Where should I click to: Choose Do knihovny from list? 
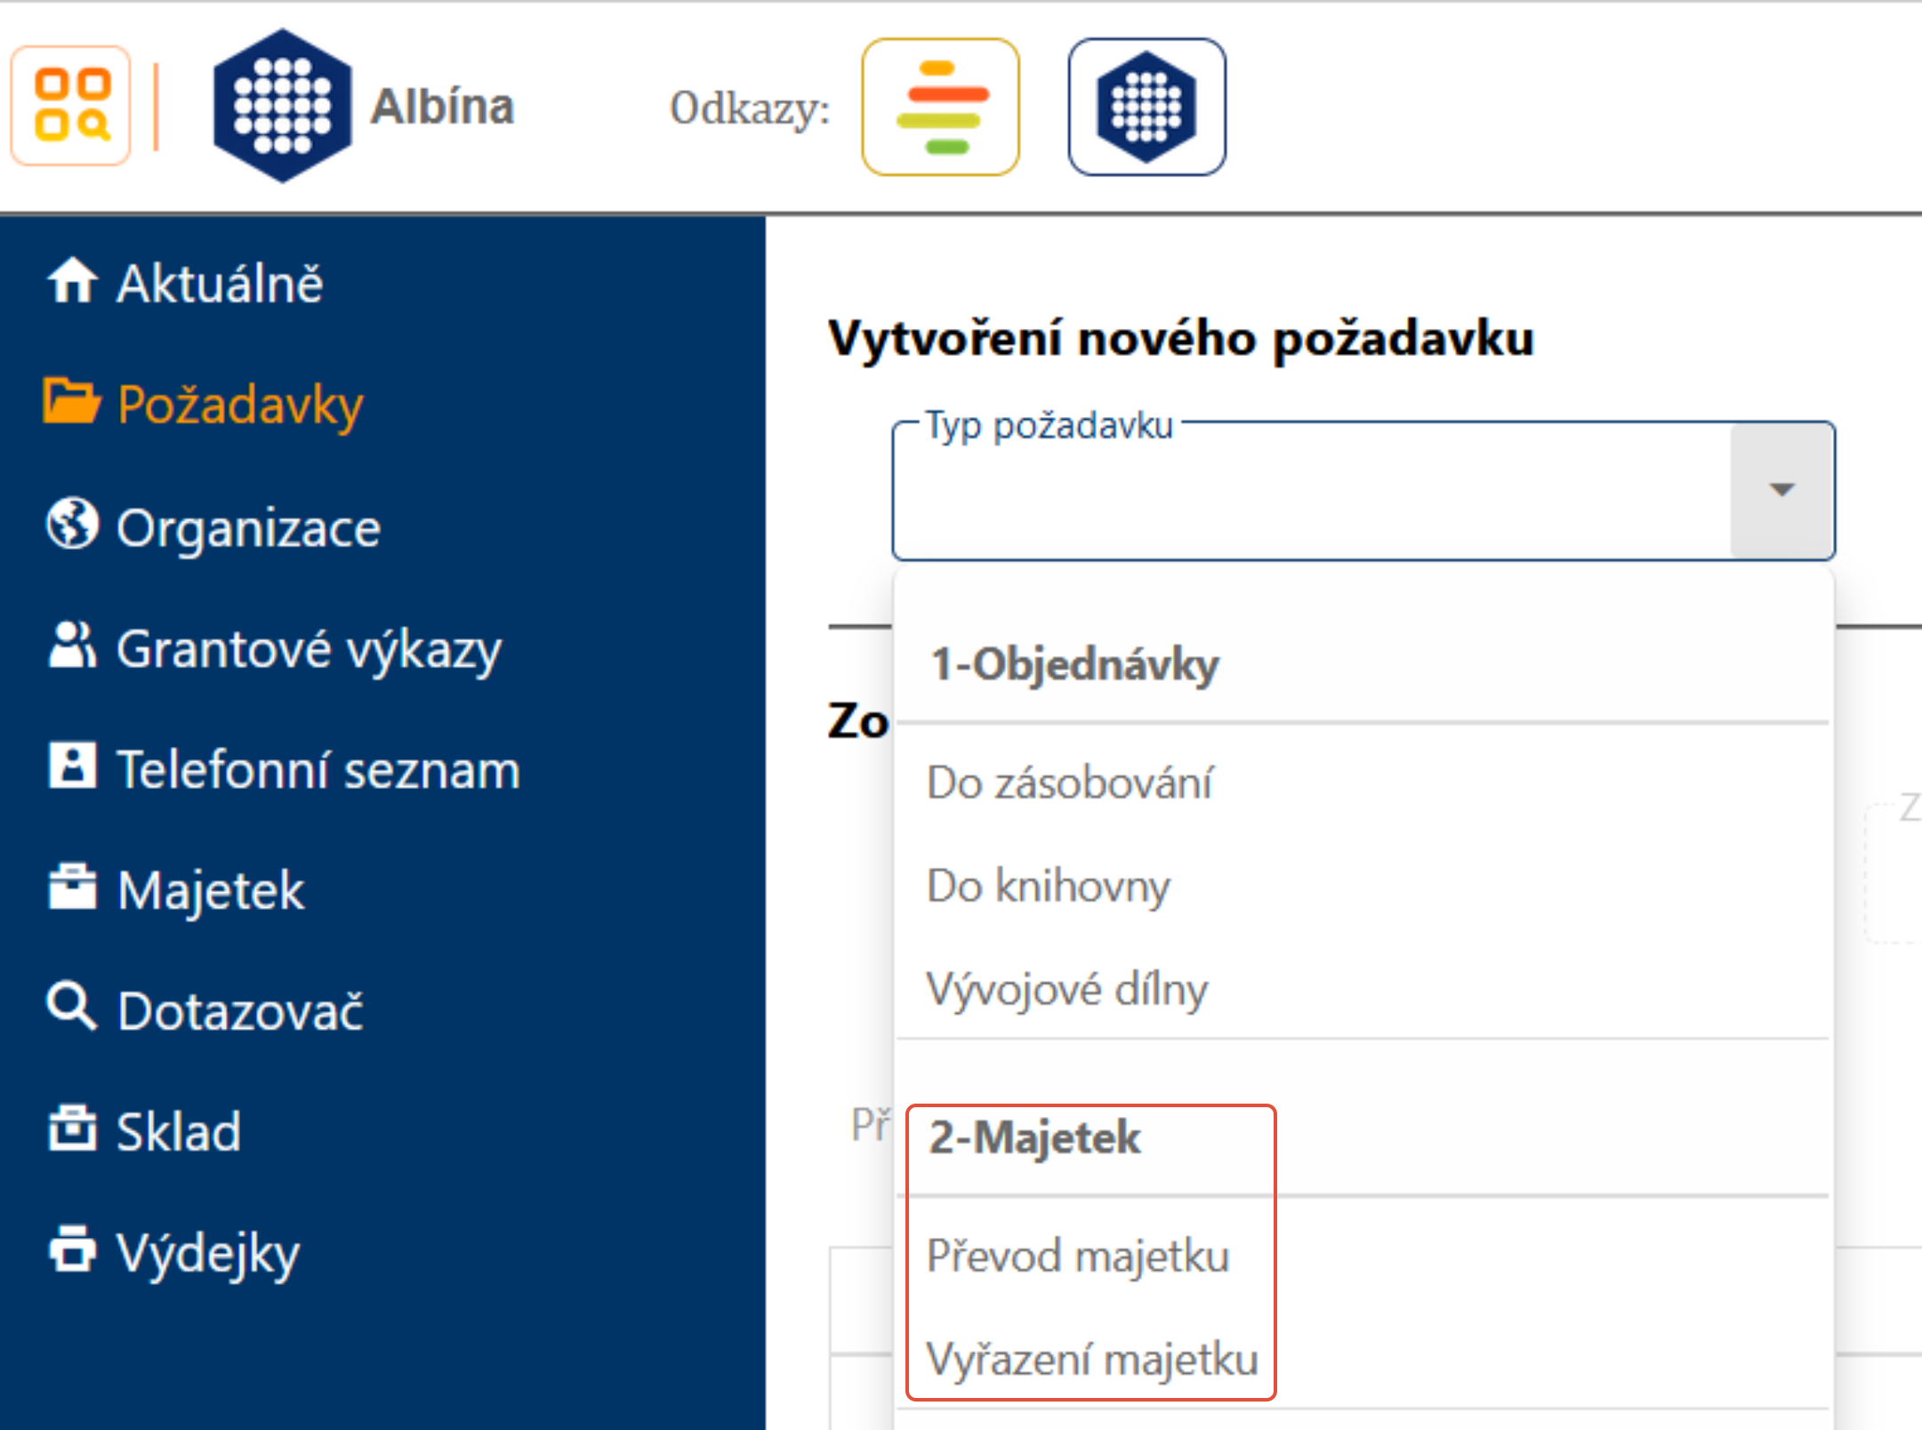point(1048,887)
